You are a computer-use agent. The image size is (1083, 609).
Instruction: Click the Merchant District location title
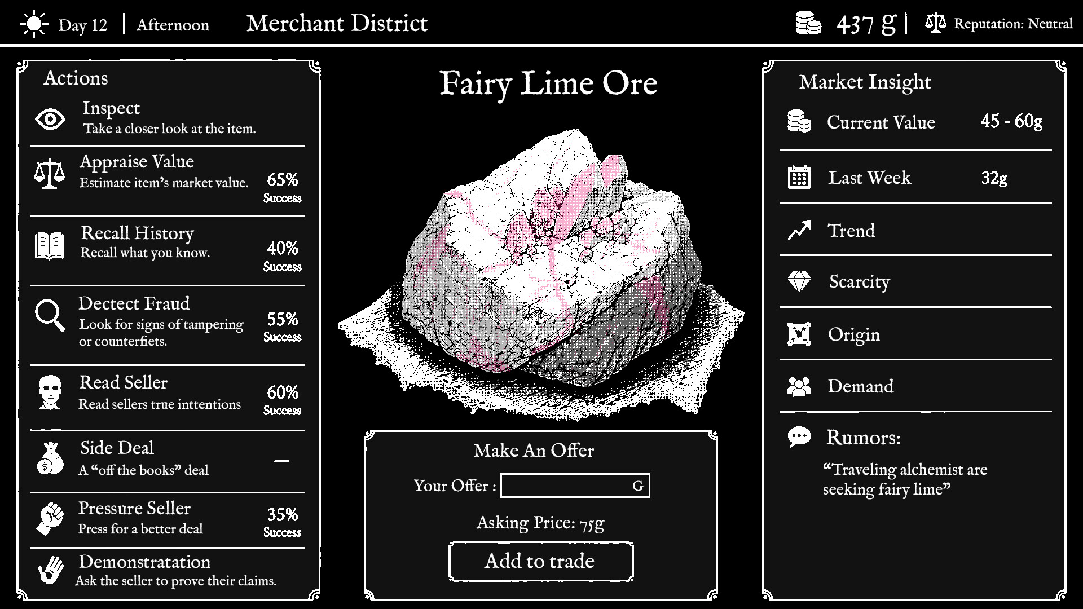tap(337, 24)
